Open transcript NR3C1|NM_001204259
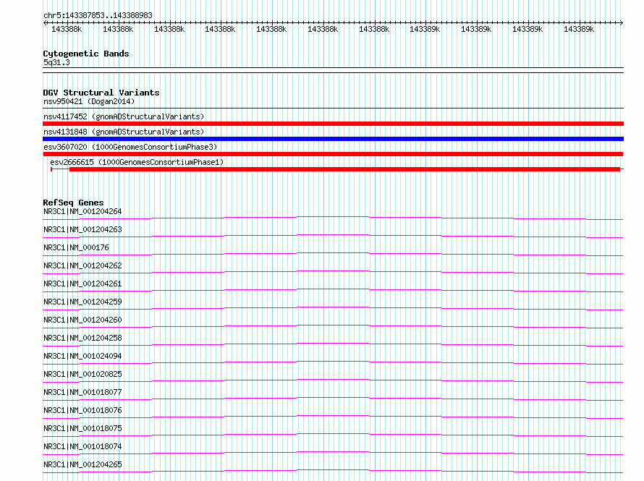Screen dimensions: 644x481 (82, 302)
